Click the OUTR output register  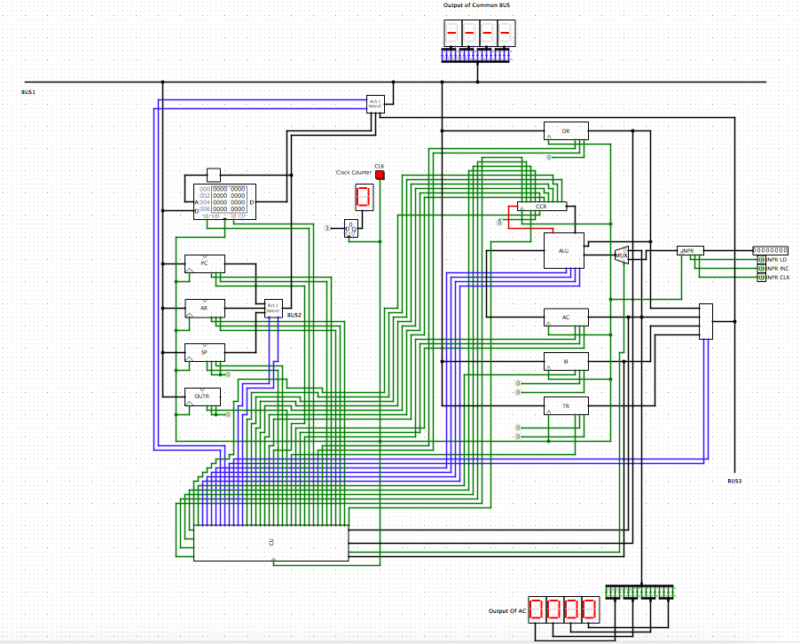click(203, 397)
